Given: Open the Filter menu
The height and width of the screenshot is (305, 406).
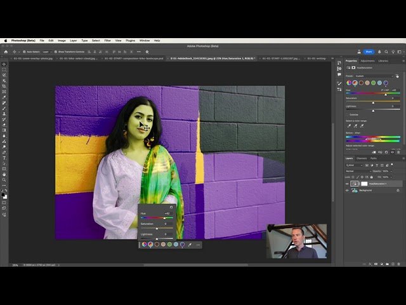Looking at the screenshot, I should [x=107, y=41].
